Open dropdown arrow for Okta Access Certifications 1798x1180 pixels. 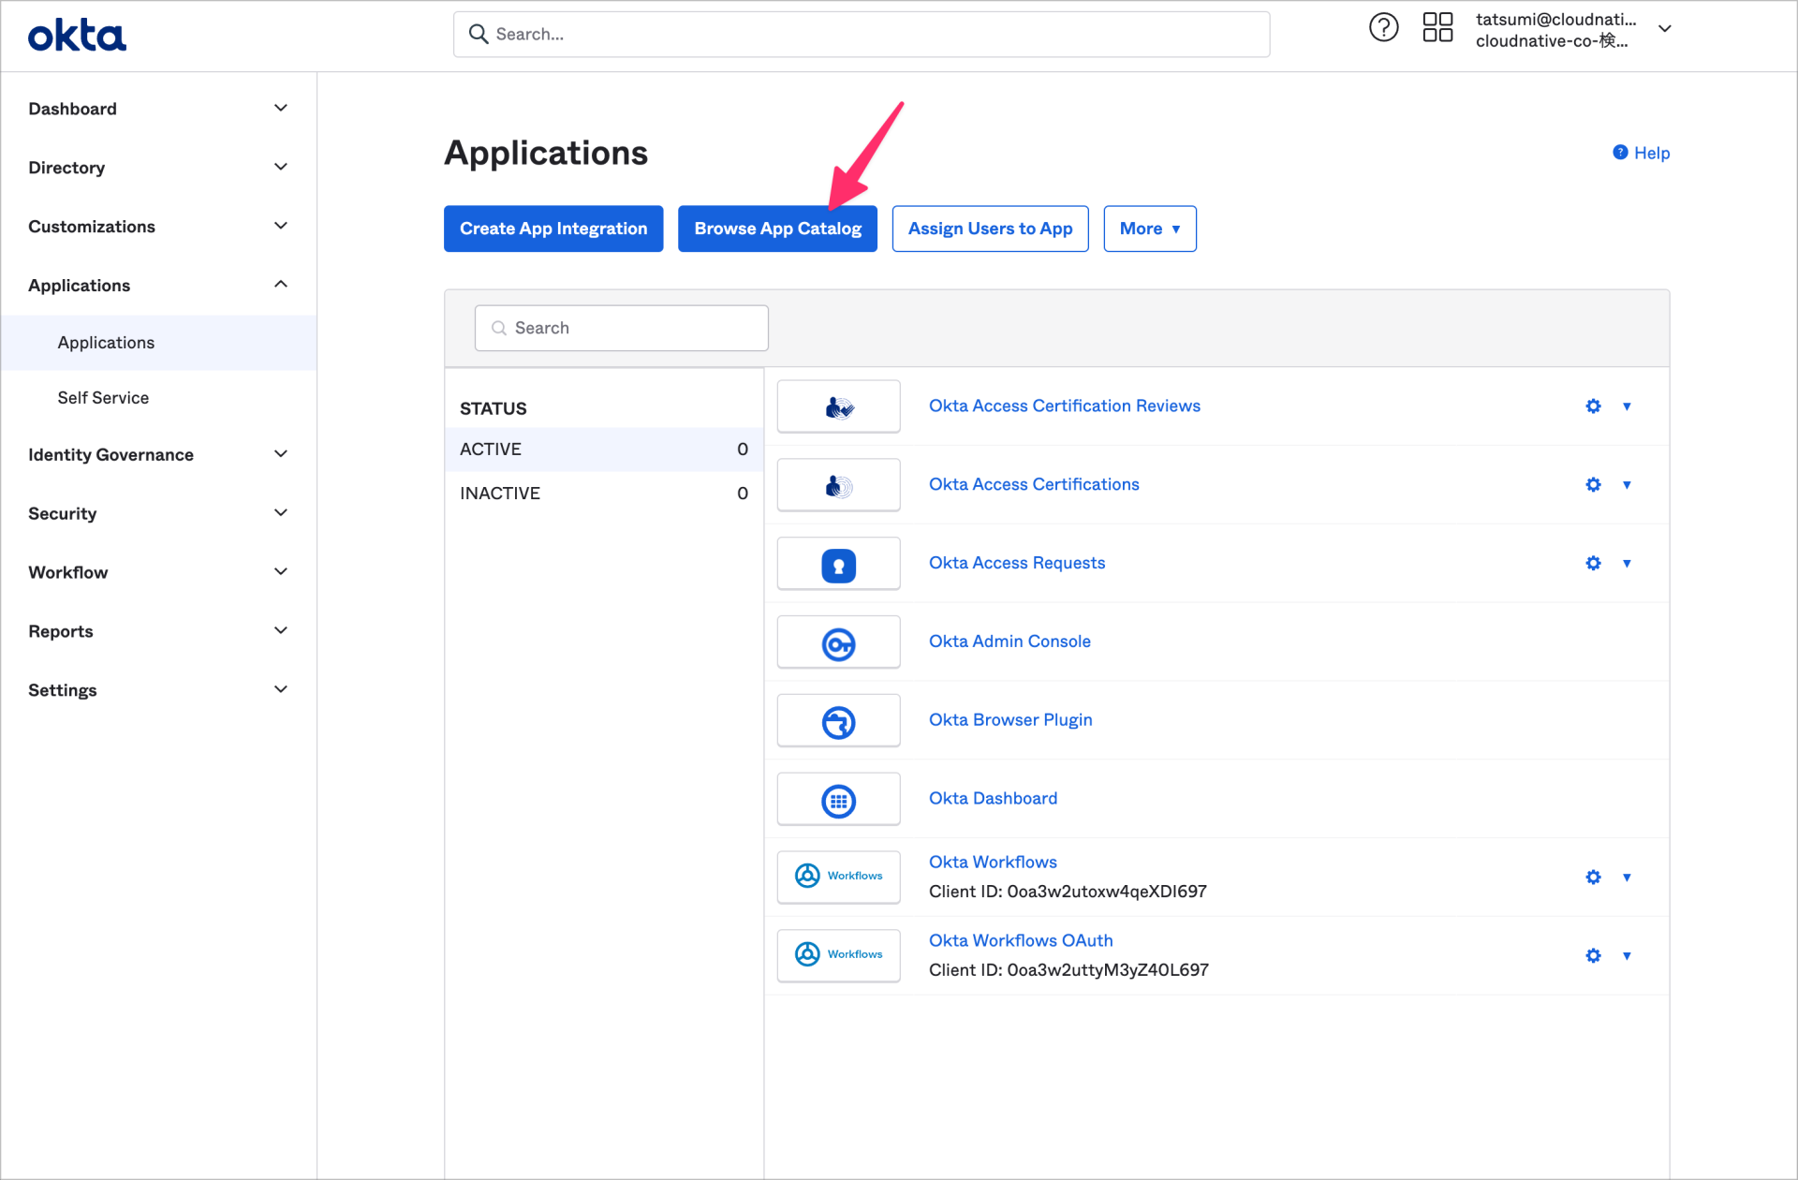coord(1627,484)
